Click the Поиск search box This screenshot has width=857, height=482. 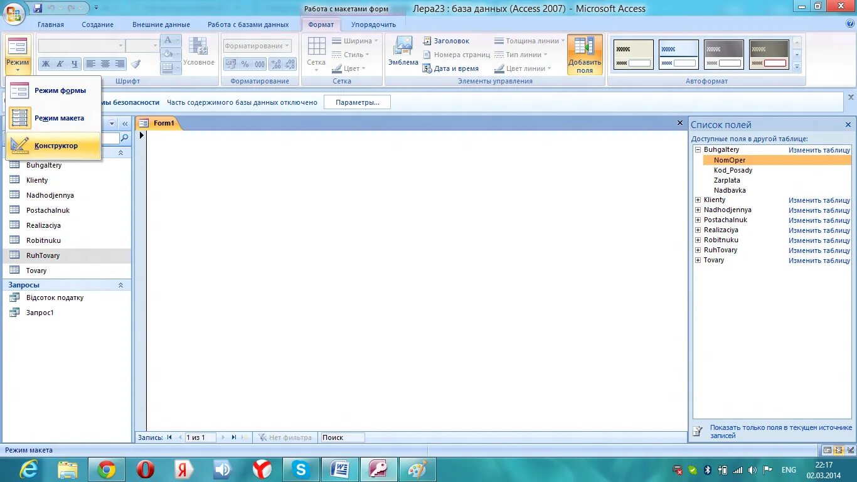[x=342, y=437]
